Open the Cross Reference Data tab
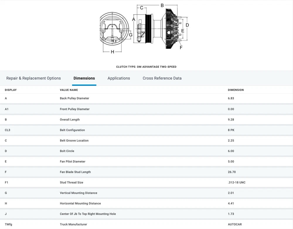The image size is (293, 229). (162, 78)
